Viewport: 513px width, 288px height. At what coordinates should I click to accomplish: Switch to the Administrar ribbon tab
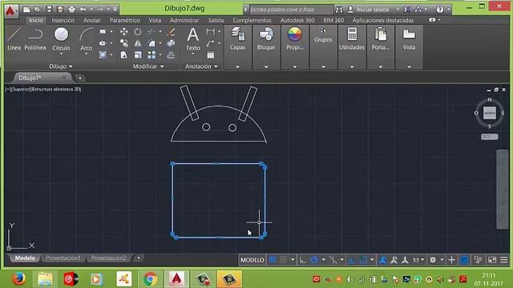[184, 20]
